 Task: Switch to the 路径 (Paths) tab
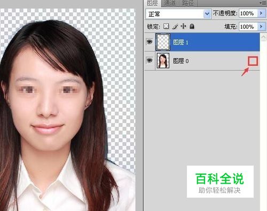(187, 3)
